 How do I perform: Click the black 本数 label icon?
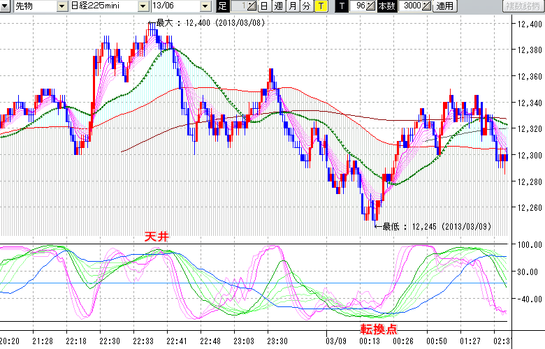tap(386, 6)
